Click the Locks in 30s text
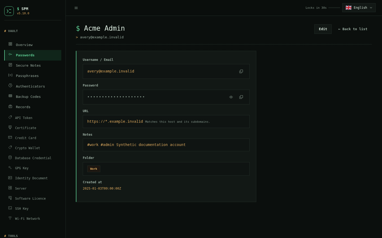The width and height of the screenshot is (382, 238). (316, 8)
